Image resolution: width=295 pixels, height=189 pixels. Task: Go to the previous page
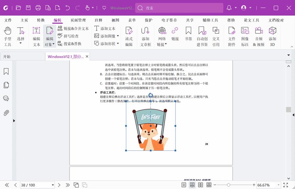pos(15,185)
